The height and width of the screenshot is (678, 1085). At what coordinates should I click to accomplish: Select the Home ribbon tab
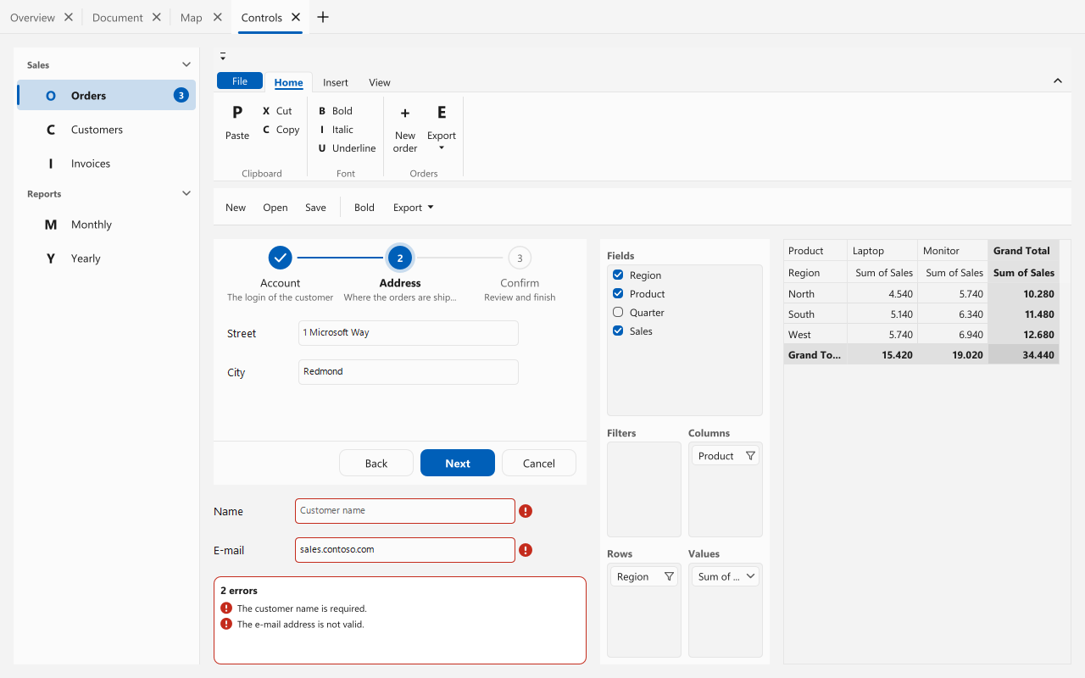click(x=288, y=82)
